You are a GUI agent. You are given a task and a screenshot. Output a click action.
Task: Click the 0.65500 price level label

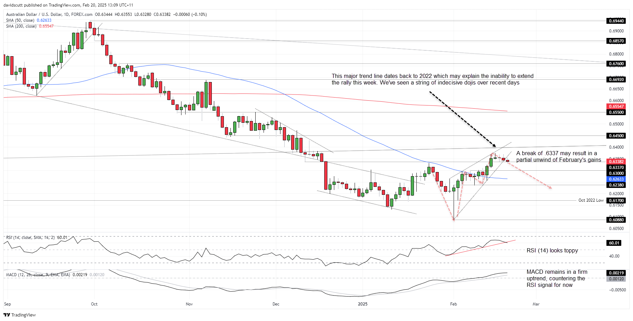pyautogui.click(x=616, y=112)
